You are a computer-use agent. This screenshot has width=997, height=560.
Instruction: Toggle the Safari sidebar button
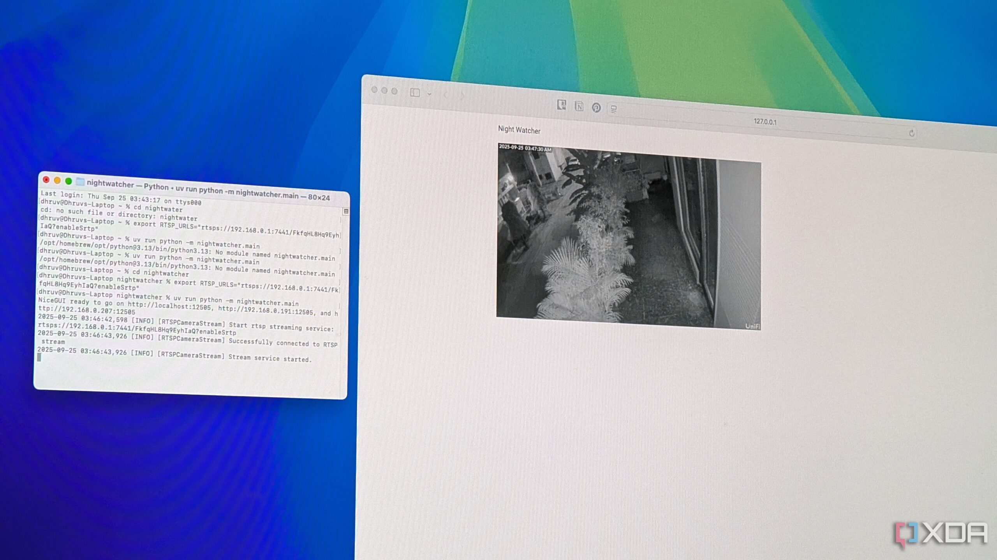pos(415,93)
